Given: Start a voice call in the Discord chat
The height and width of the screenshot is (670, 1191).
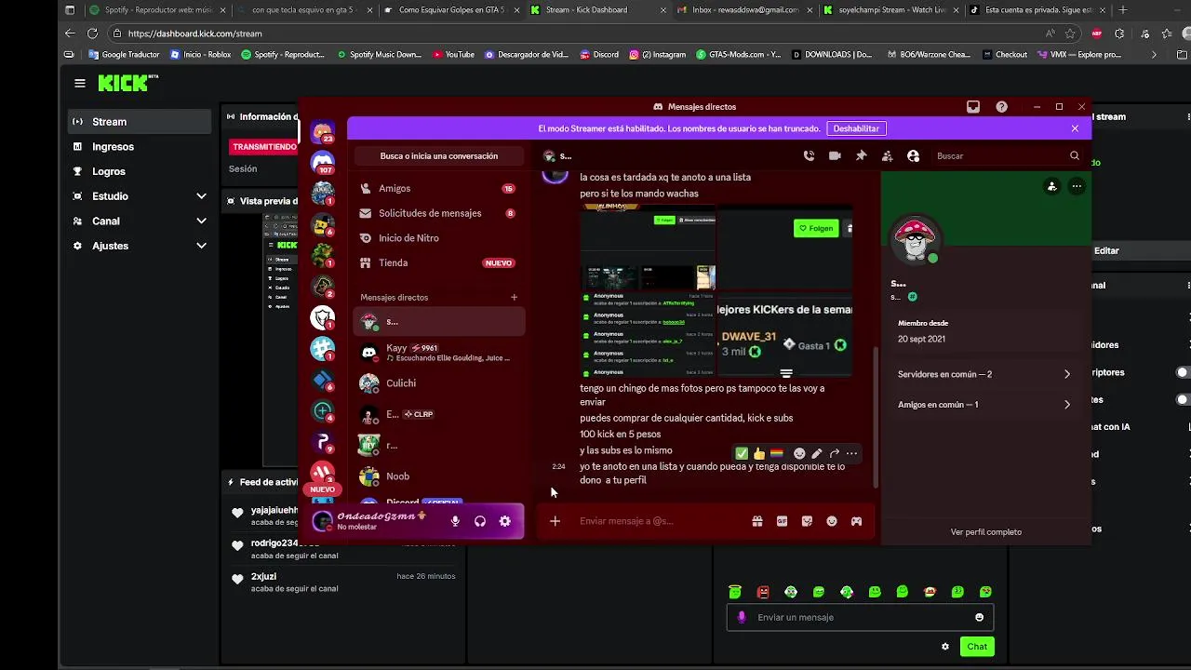Looking at the screenshot, I should tap(809, 156).
